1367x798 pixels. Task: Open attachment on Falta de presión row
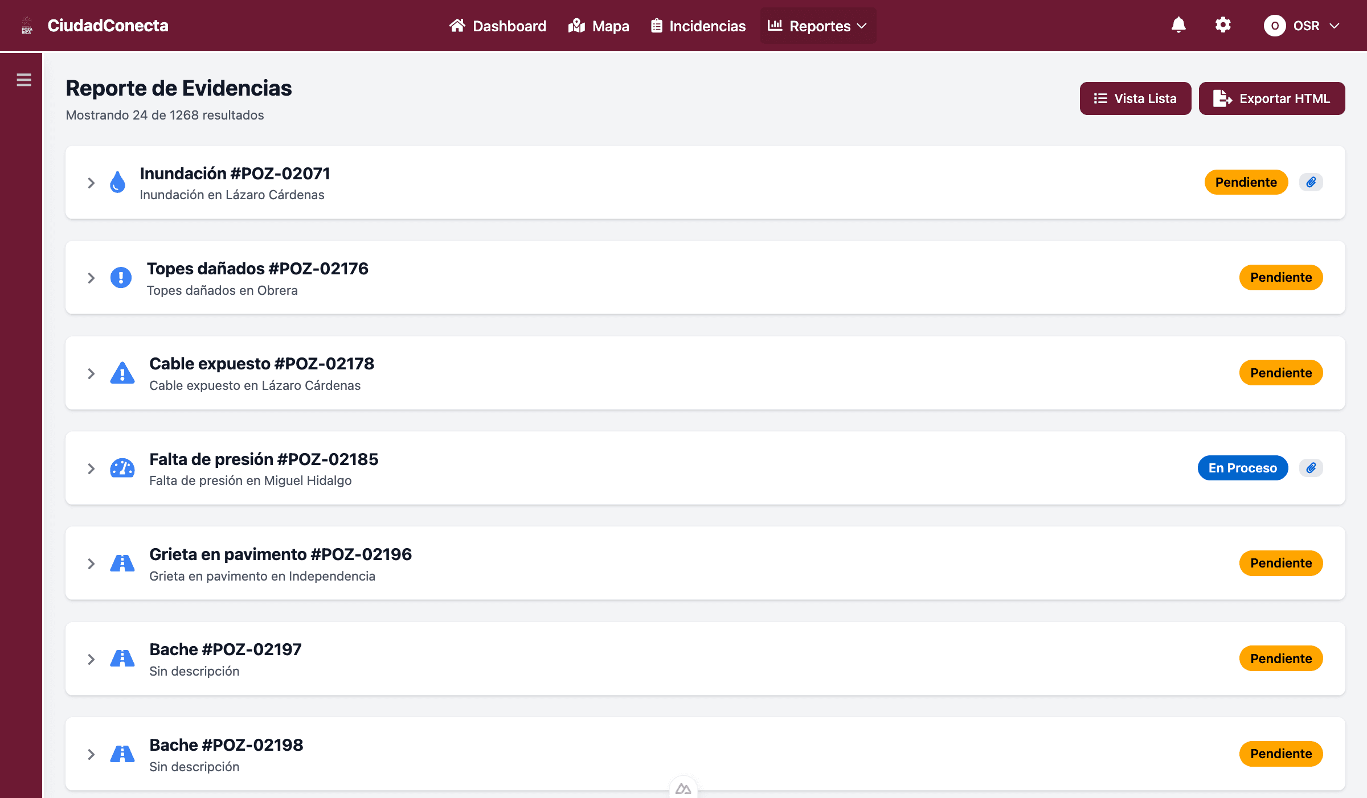(x=1311, y=468)
